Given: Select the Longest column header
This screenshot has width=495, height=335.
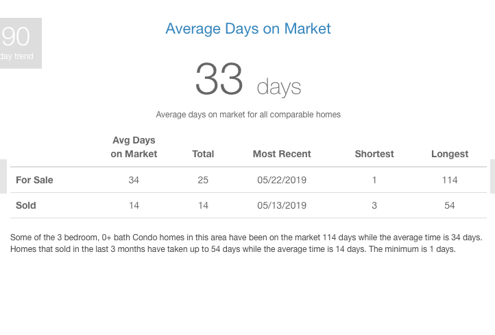Looking at the screenshot, I should click(x=450, y=154).
